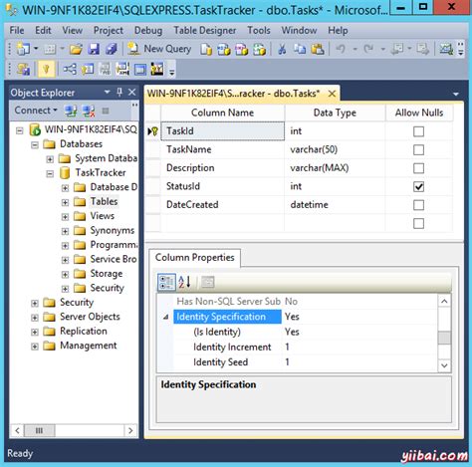The height and width of the screenshot is (467, 472).
Task: Enable Allow Nulls for TaskName column
Action: [x=418, y=149]
